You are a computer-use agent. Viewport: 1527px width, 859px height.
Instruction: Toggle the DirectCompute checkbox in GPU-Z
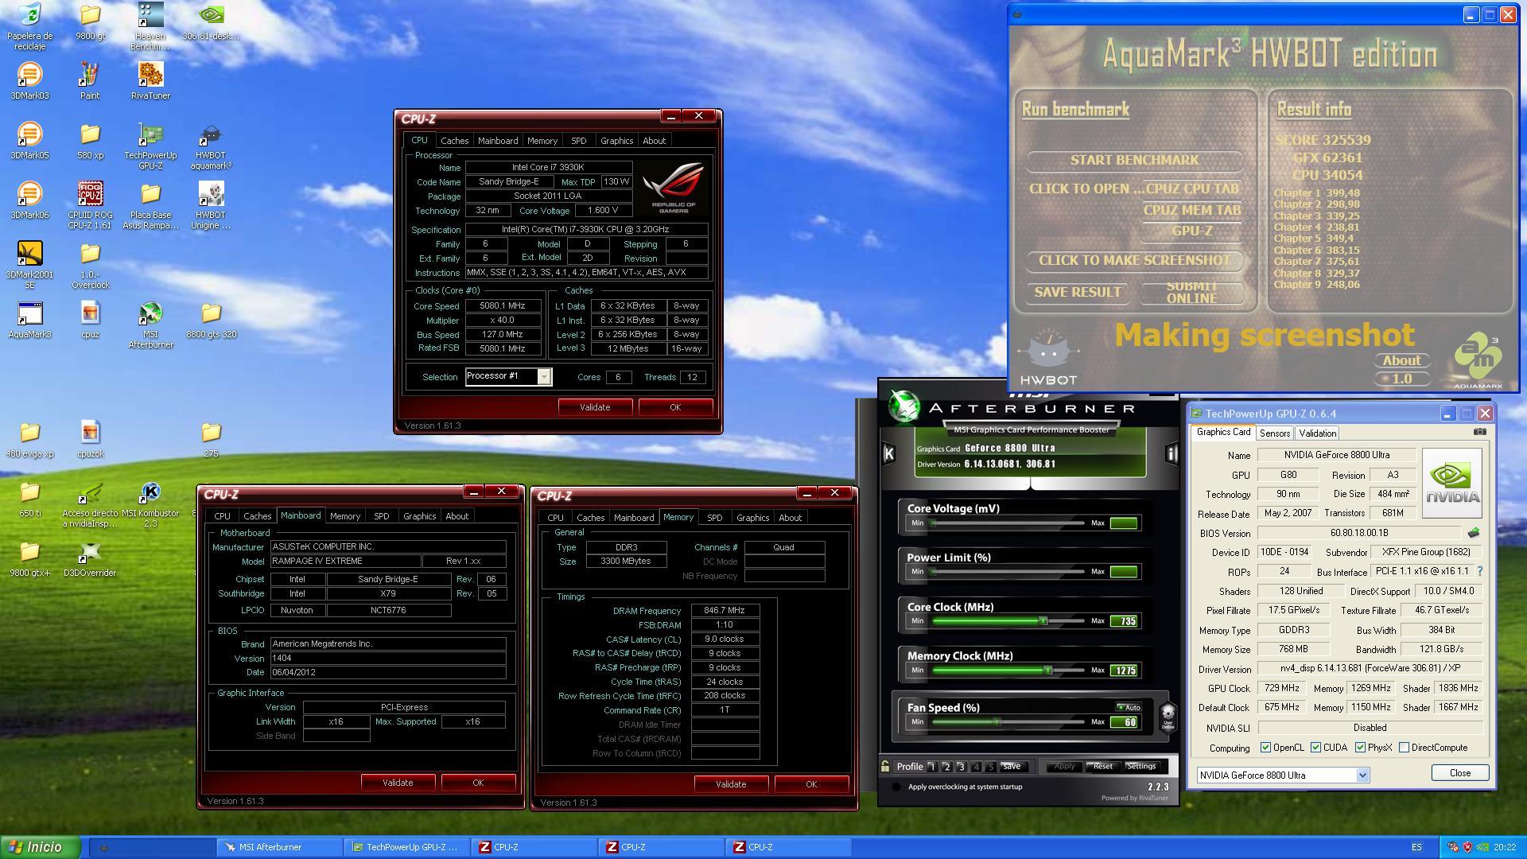click(1404, 748)
